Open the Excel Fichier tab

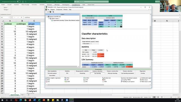pyautogui.click(x=3, y=5)
